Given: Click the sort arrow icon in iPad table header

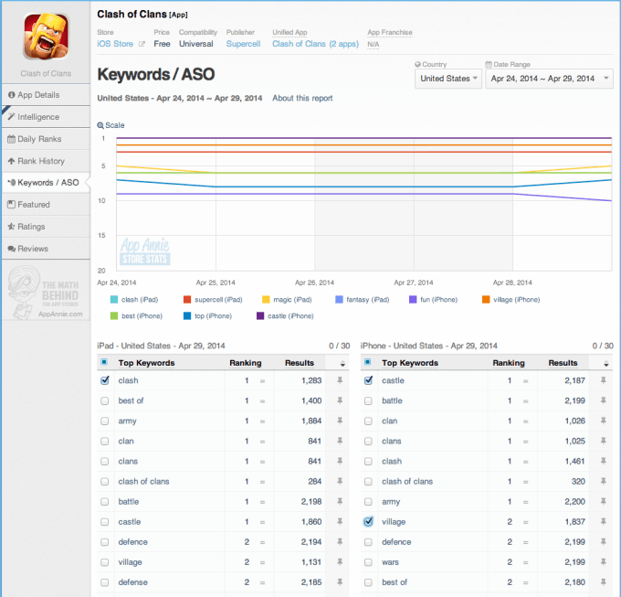Looking at the screenshot, I should point(341,363).
